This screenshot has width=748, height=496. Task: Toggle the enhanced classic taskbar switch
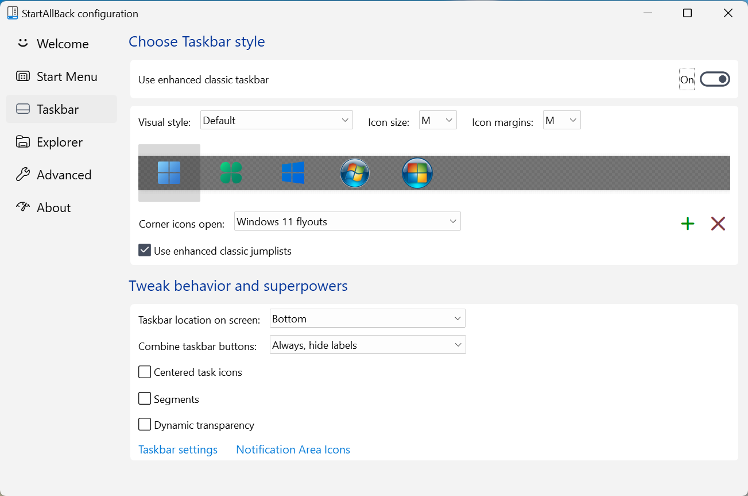coord(715,79)
